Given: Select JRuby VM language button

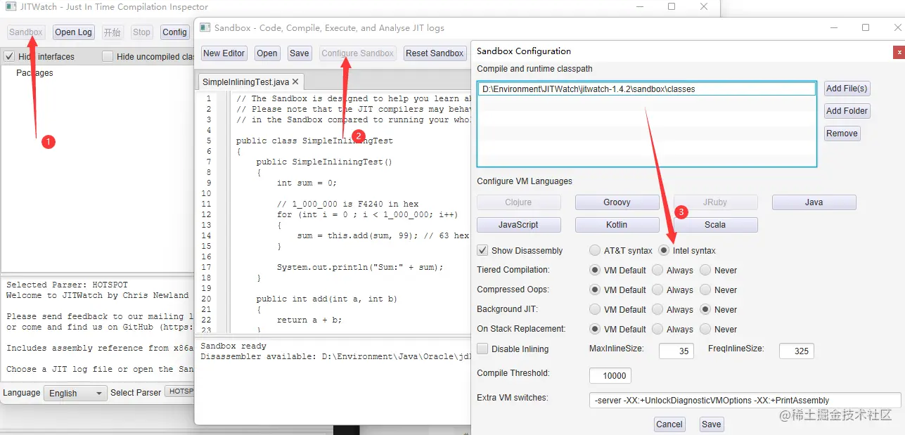Looking at the screenshot, I should 716,202.
